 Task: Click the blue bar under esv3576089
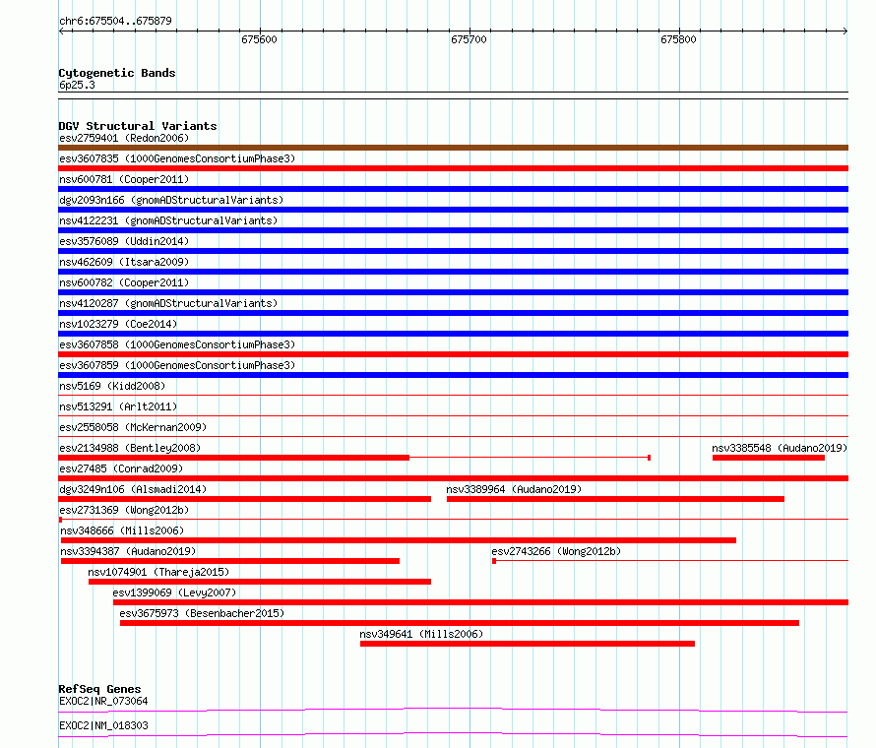coord(453,251)
